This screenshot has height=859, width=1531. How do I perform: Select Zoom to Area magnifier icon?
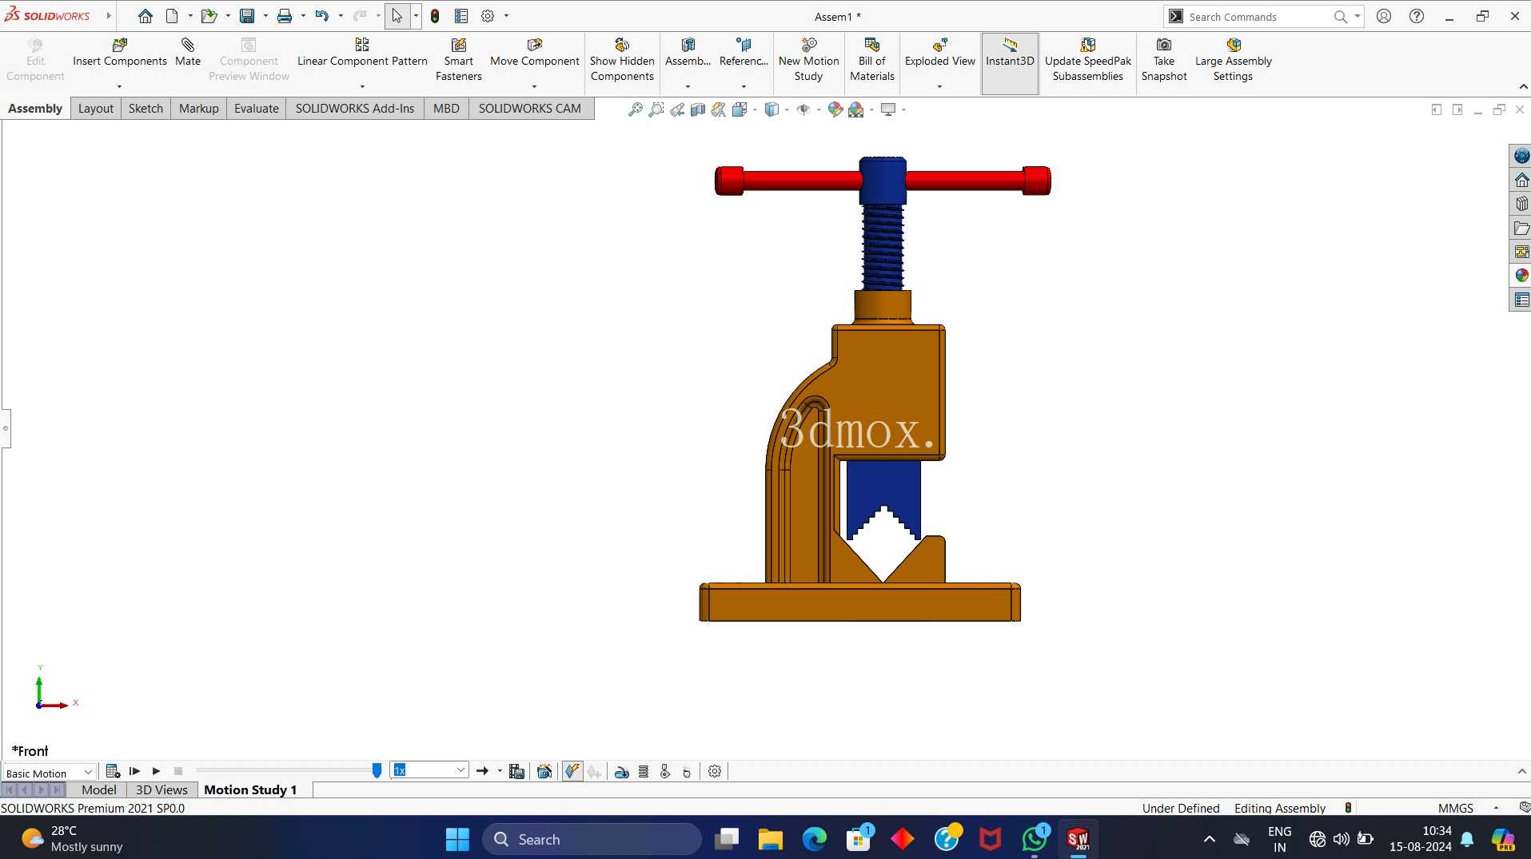(x=656, y=109)
